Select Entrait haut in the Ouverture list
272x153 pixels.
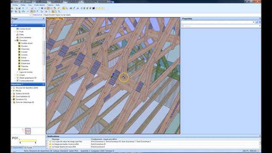(x=25, y=63)
